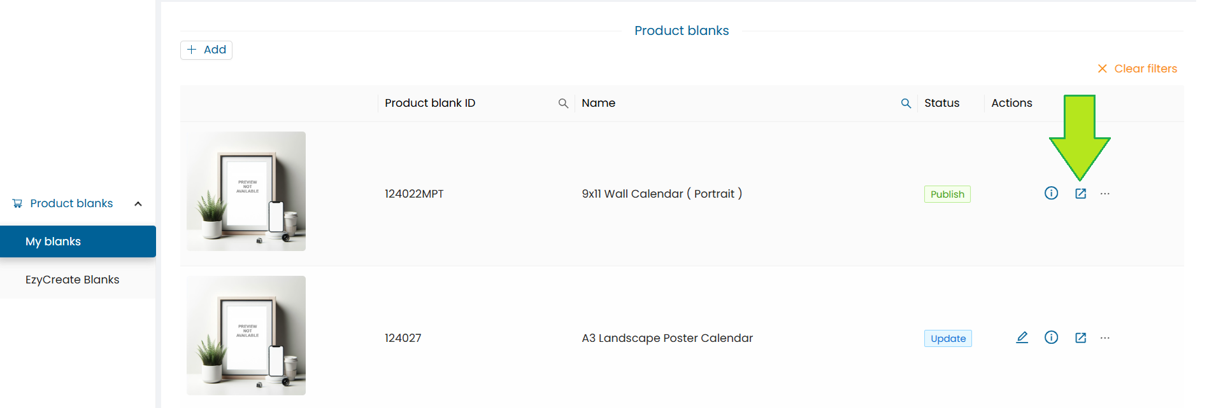Screen dimensions: 1214x408
Task: Click the shopping cart icon beside Product blanks
Action: point(17,203)
